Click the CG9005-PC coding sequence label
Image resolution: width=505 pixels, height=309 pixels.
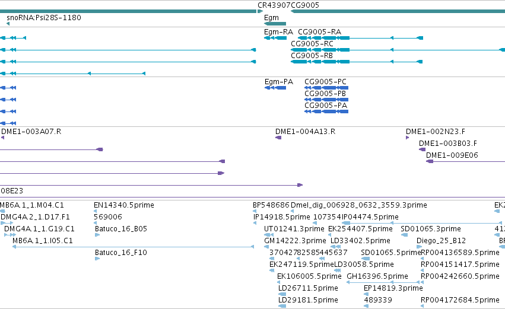click(325, 82)
